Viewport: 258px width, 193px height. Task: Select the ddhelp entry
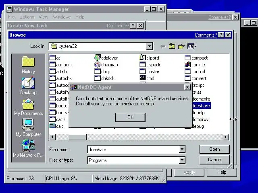[x=198, y=113]
